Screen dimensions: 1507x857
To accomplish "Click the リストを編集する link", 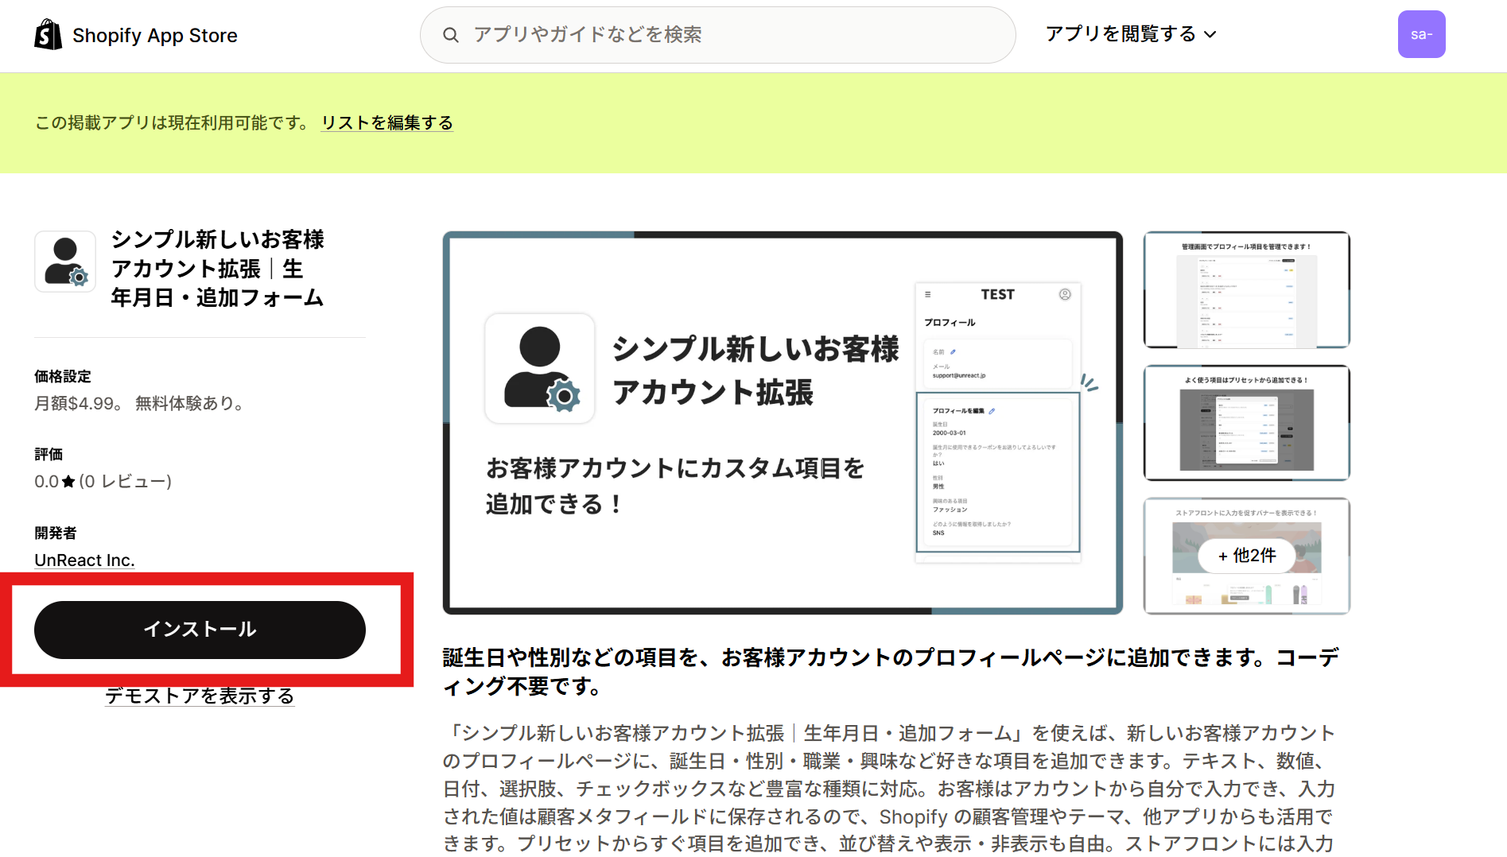I will [x=387, y=122].
